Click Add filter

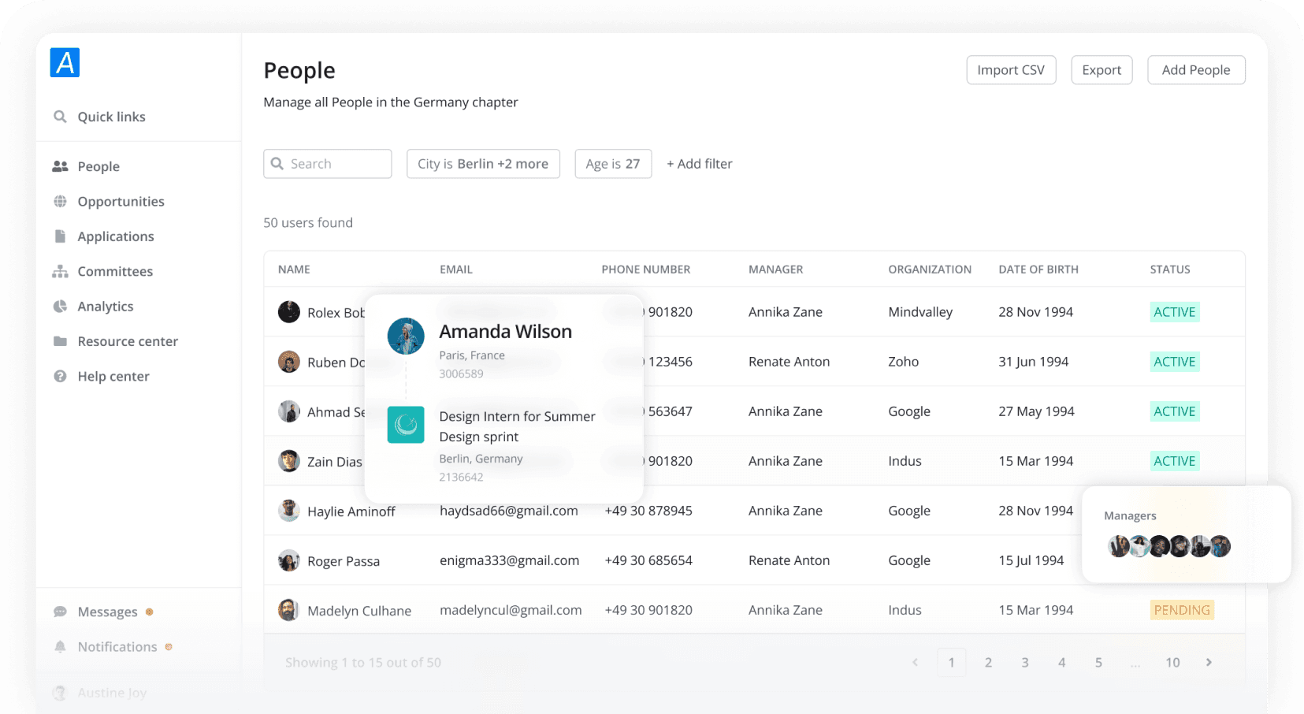point(700,164)
